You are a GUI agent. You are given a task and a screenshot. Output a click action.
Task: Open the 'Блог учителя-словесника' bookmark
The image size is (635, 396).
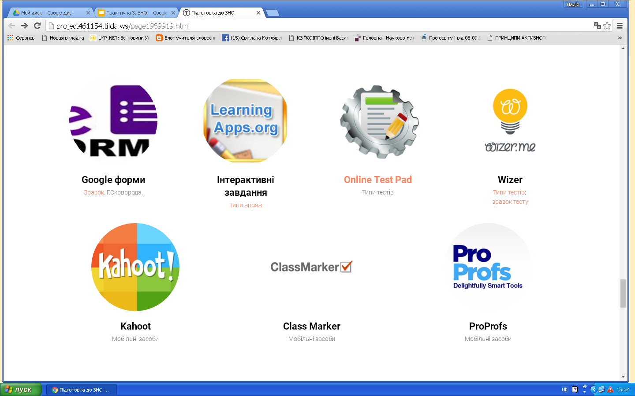click(186, 38)
